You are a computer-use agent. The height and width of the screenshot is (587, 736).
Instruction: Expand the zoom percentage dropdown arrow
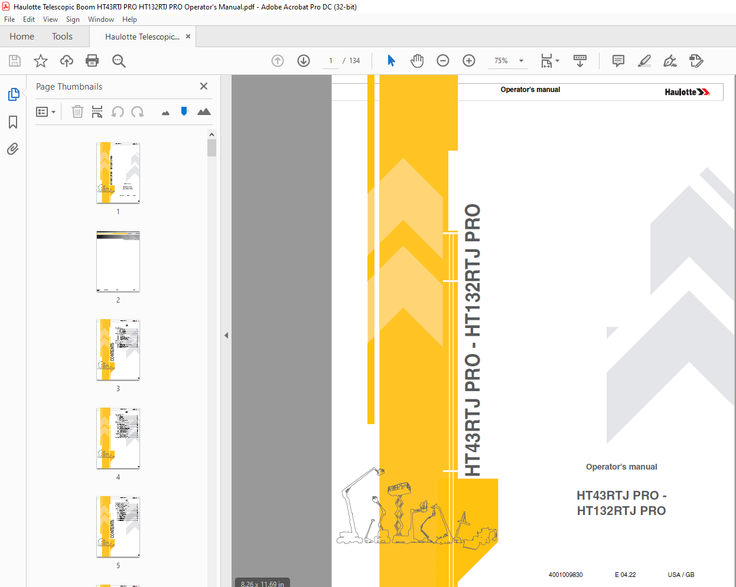(521, 61)
